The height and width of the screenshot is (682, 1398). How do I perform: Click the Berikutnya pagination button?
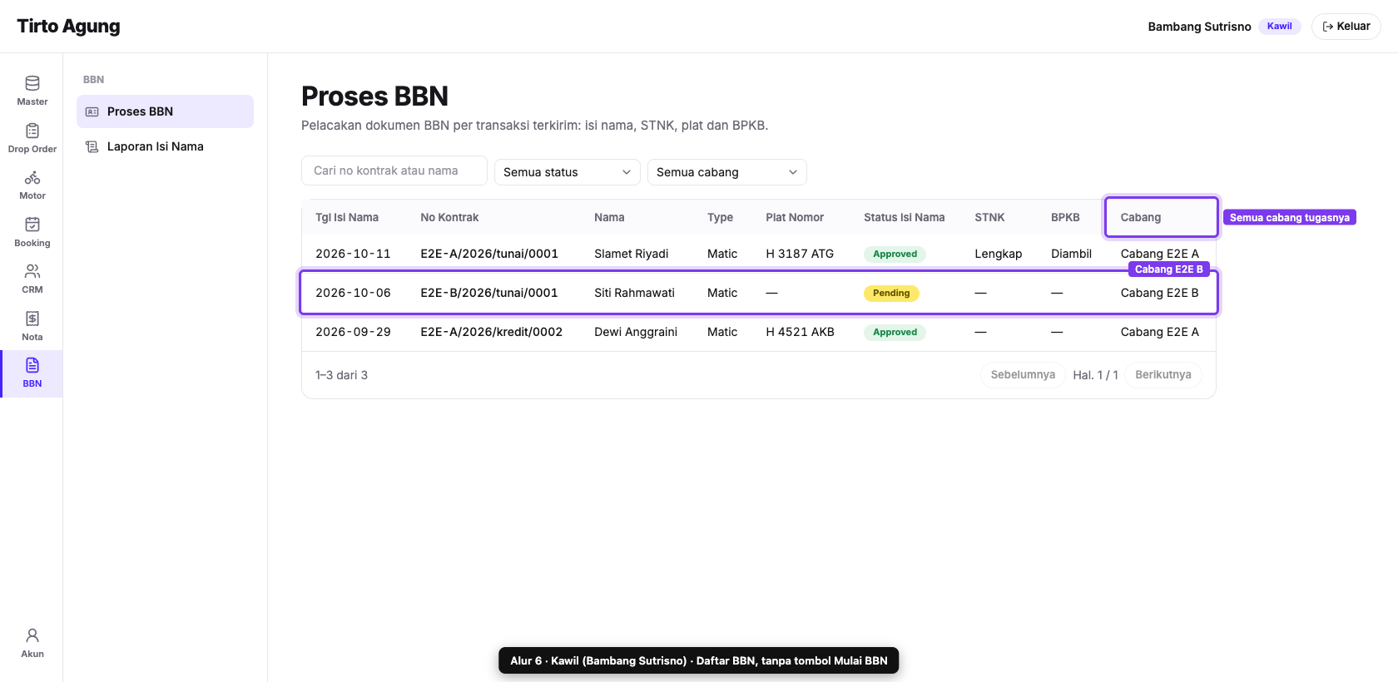[x=1163, y=375]
